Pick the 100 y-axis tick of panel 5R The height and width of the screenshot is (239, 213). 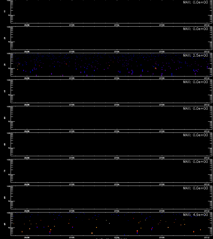(x=9, y=107)
